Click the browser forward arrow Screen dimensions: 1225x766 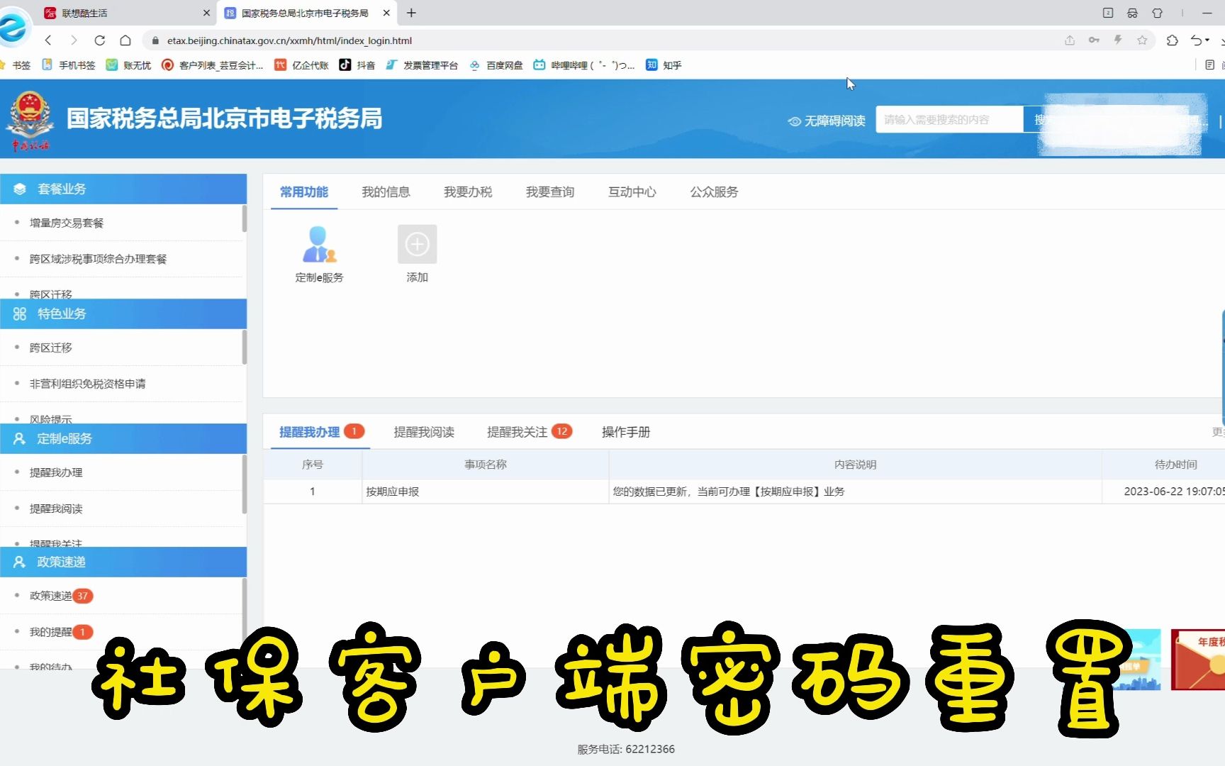74,40
